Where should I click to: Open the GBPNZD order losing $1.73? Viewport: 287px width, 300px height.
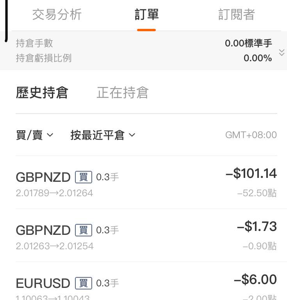pyautogui.click(x=146, y=235)
